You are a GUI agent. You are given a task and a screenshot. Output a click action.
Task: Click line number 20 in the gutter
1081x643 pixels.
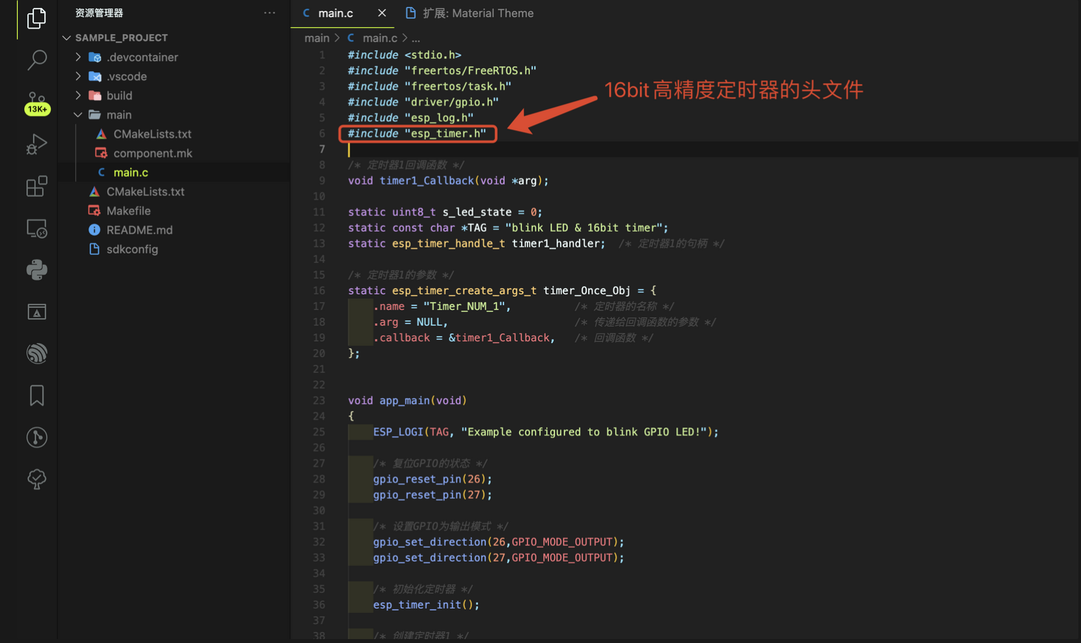(319, 353)
